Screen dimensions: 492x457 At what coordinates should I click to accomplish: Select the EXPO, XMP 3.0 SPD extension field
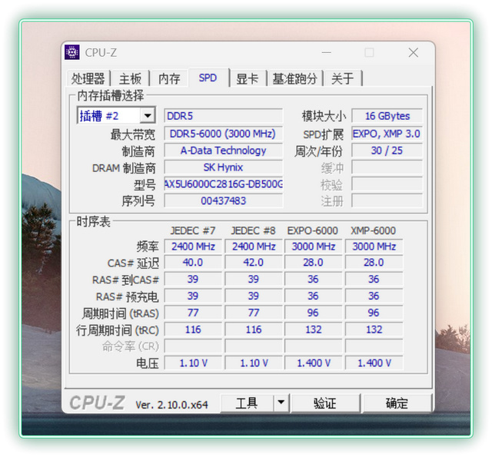click(x=387, y=134)
